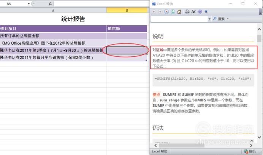This screenshot has width=263, height=155.
Task: Stop loading the help page
Action: pos(166,11)
